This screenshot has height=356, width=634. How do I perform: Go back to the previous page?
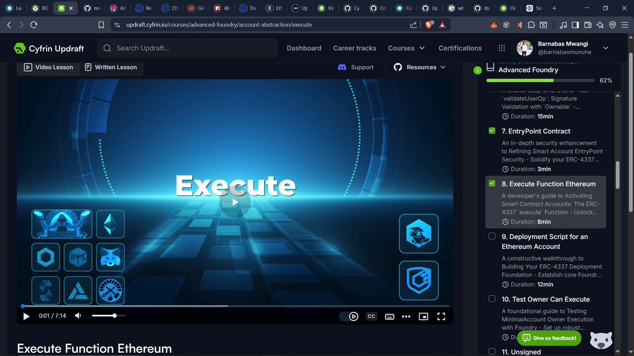(x=10, y=25)
